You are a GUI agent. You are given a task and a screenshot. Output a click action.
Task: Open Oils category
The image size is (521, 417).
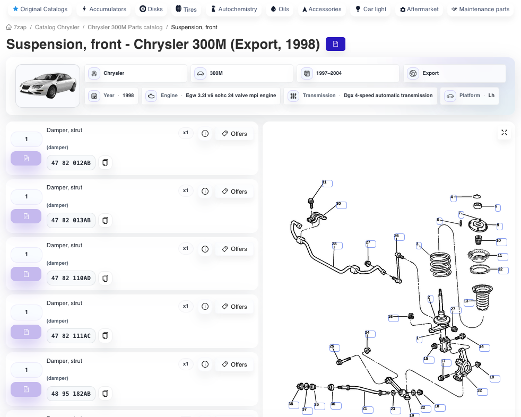(280, 9)
